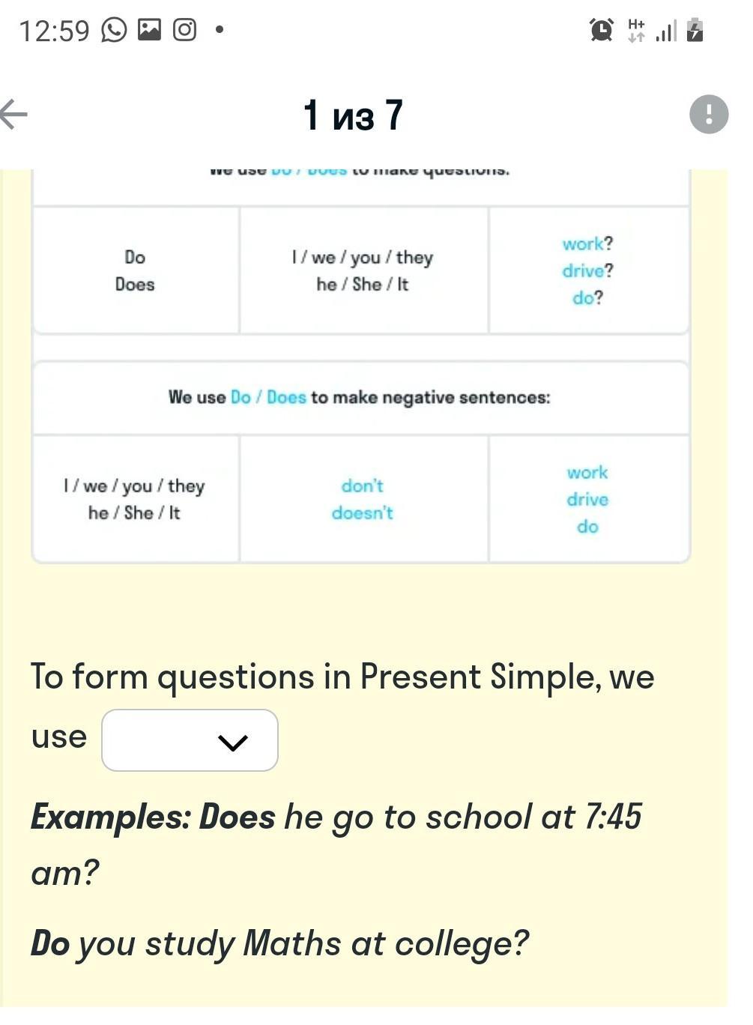Tap the negative table 'work drive do' cell
The image size is (753, 1025).
coord(587,499)
